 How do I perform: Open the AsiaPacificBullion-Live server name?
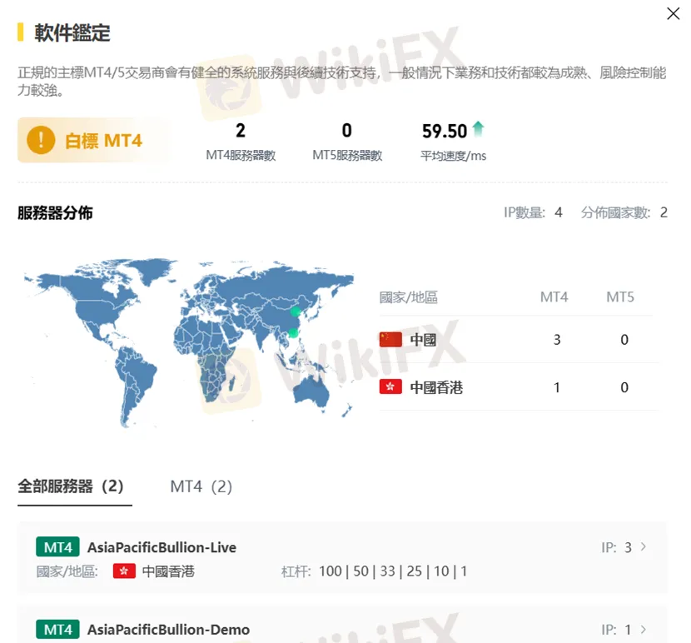pyautogui.click(x=162, y=547)
